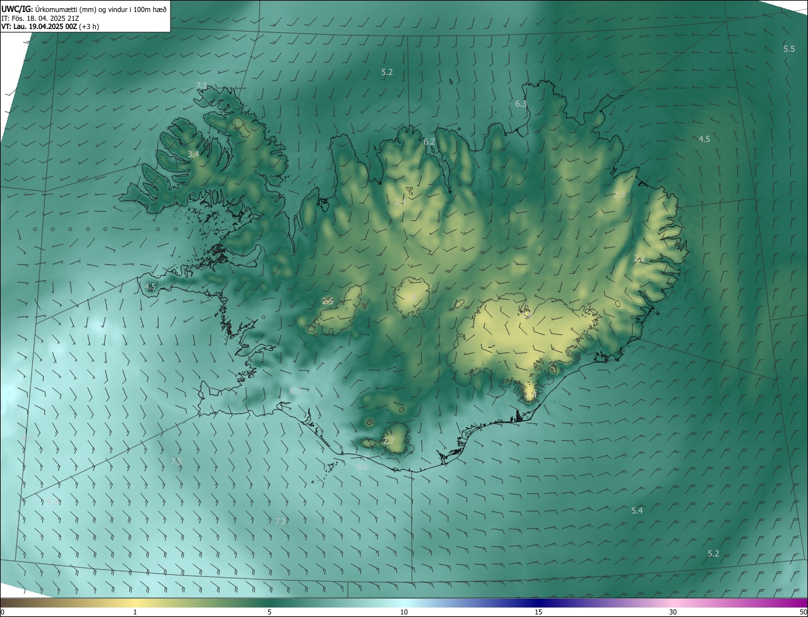Click the 4.5 value on the western peninsula
This screenshot has width=808, height=617.
tap(150, 286)
